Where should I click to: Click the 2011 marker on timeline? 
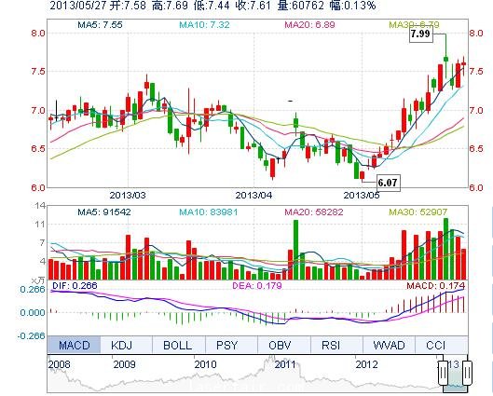285,364
